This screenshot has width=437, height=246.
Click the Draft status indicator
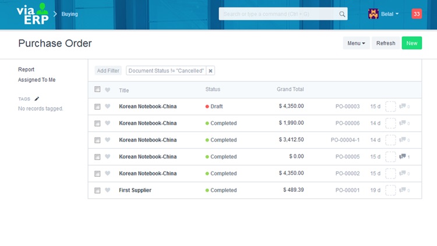click(214, 106)
